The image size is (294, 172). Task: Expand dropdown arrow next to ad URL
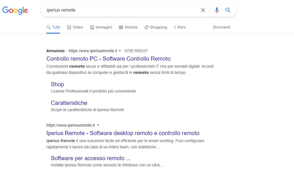point(120,51)
